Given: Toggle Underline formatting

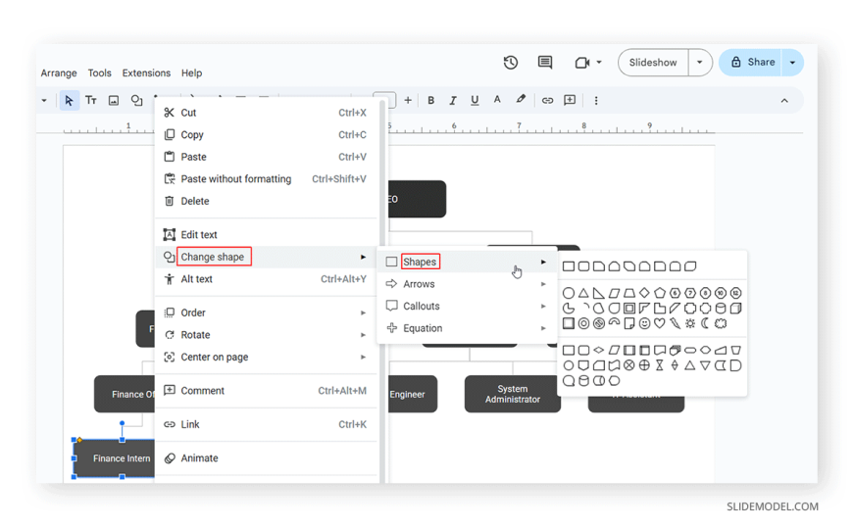Looking at the screenshot, I should tap(475, 100).
